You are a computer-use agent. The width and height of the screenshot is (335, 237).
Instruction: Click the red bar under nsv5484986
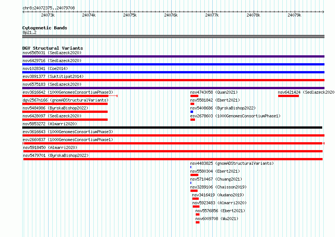(65, 112)
